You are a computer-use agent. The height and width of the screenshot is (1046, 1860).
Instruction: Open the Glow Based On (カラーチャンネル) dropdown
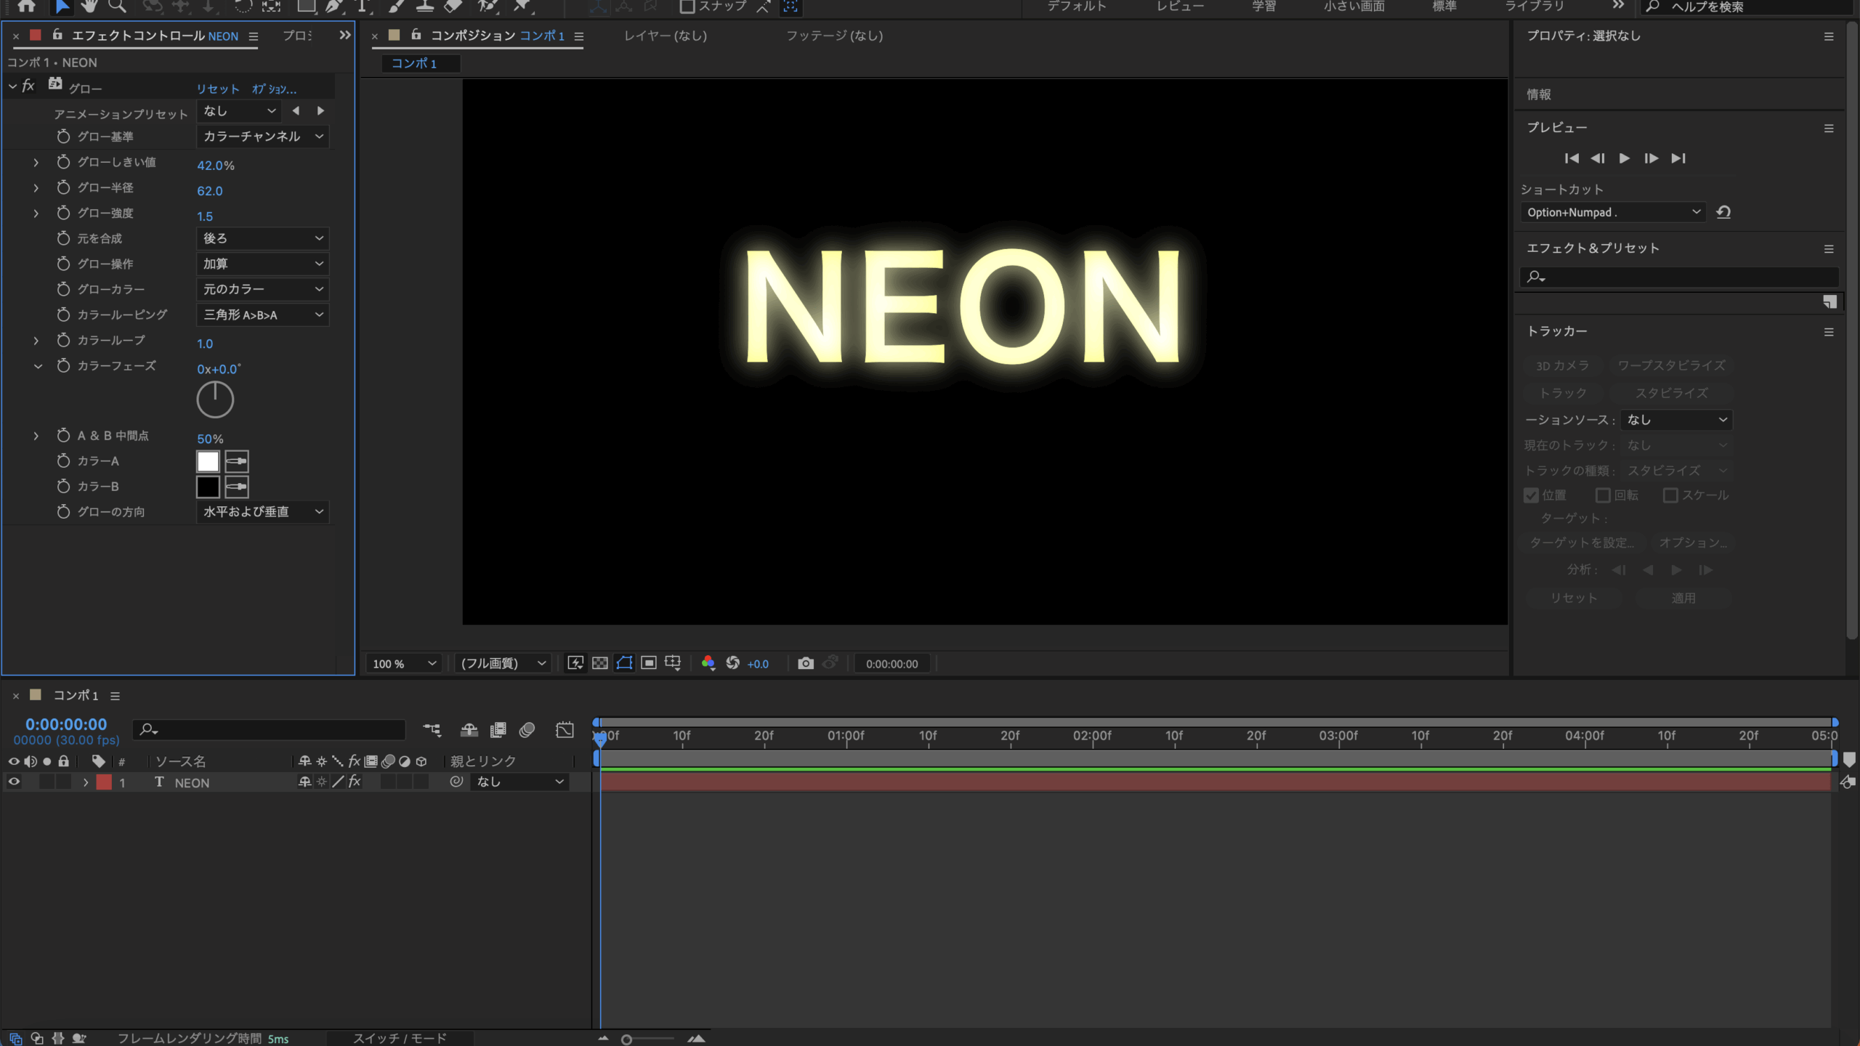(262, 137)
